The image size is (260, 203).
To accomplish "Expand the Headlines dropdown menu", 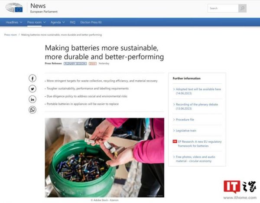I will (x=14, y=22).
